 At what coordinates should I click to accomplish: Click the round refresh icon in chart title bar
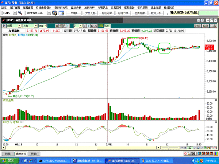coord(199,20)
